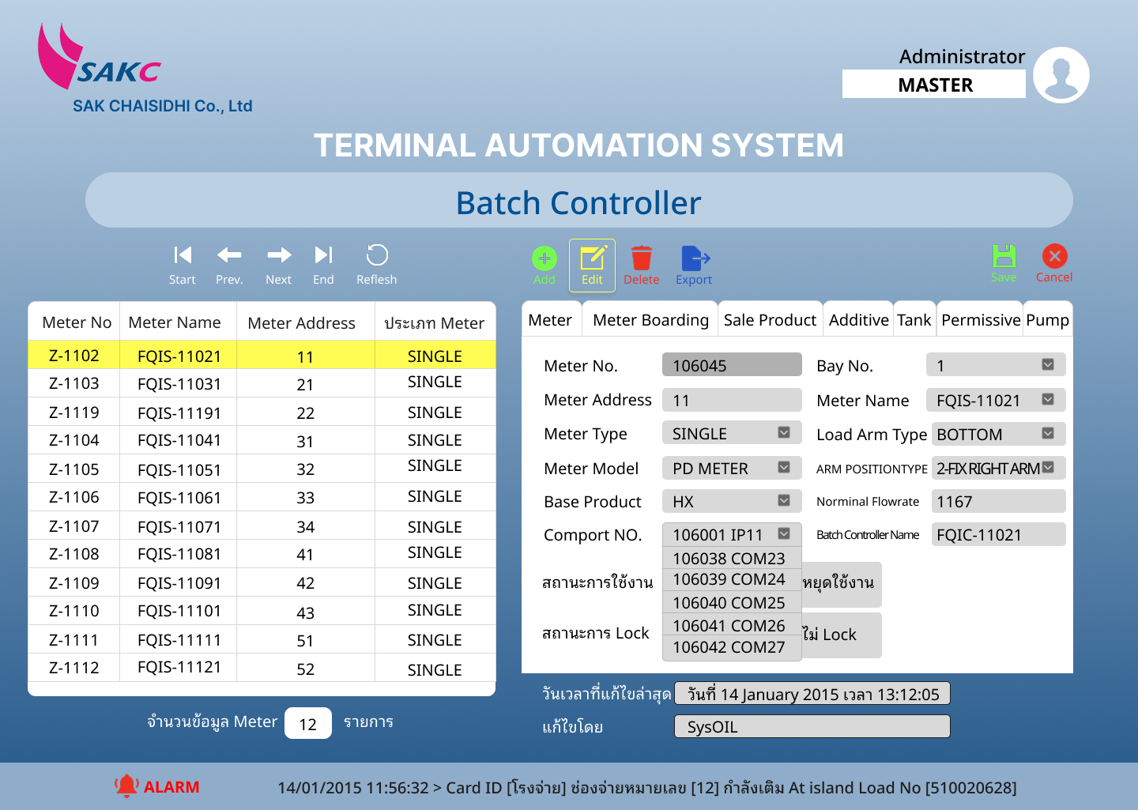Expand the Bay No. dropdown
The width and height of the screenshot is (1138, 810).
(1048, 364)
